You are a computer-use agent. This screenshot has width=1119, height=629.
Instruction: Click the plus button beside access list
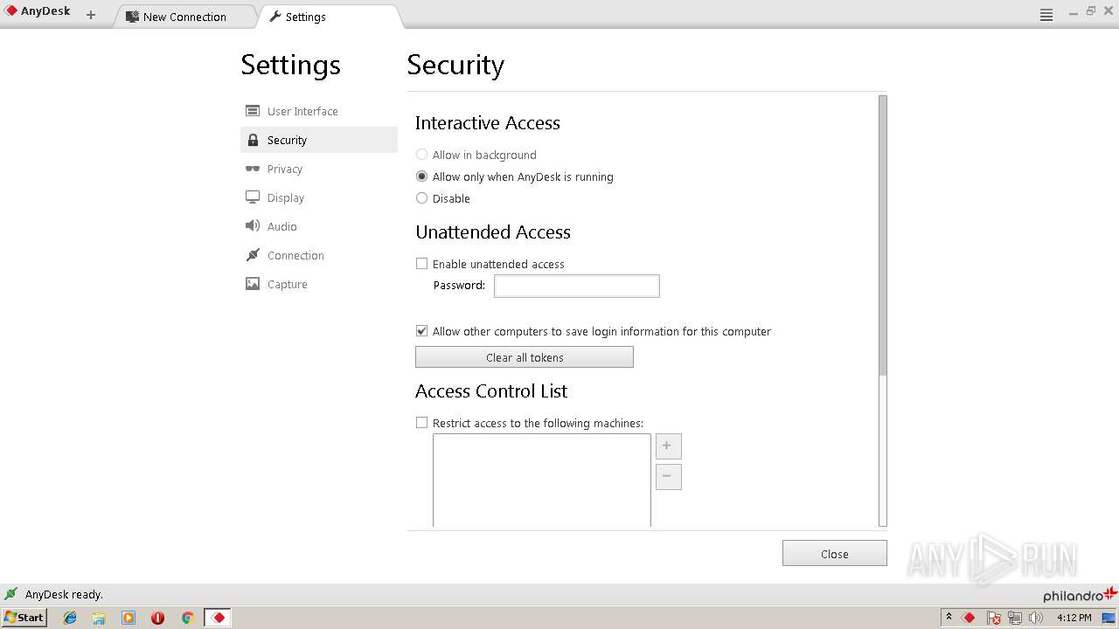coord(668,446)
